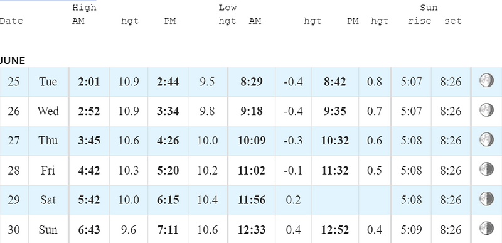Click the Date column header

[x=11, y=21]
